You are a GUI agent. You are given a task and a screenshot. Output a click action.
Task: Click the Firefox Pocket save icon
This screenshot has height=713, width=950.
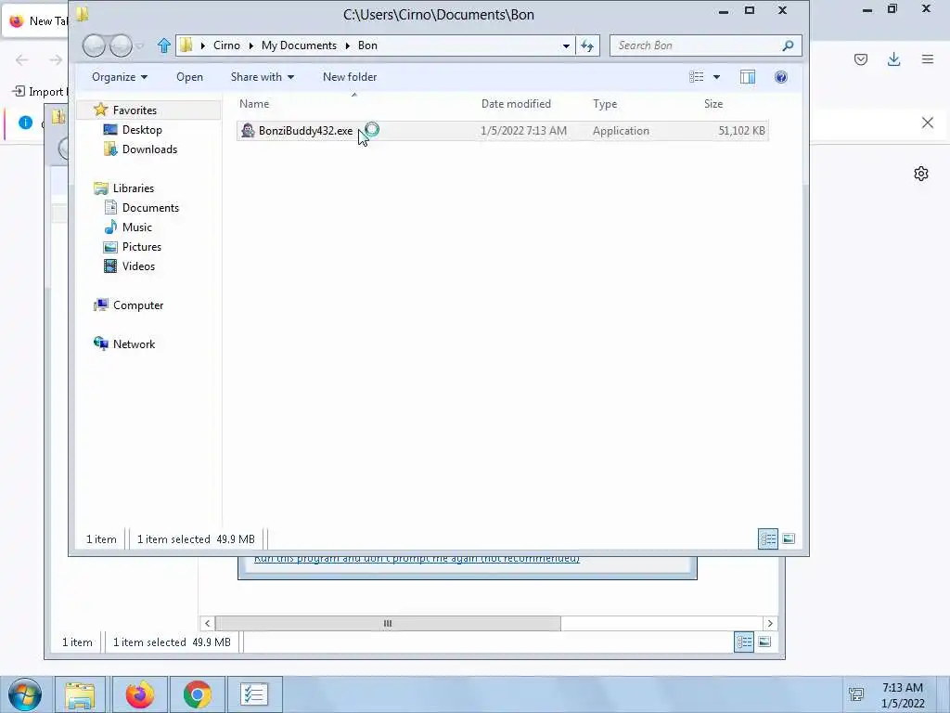click(x=861, y=58)
